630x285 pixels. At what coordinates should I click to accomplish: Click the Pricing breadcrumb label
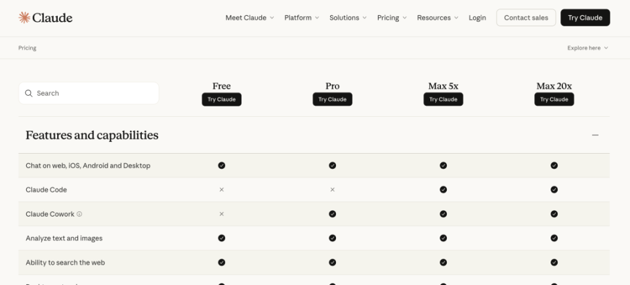pyautogui.click(x=28, y=48)
